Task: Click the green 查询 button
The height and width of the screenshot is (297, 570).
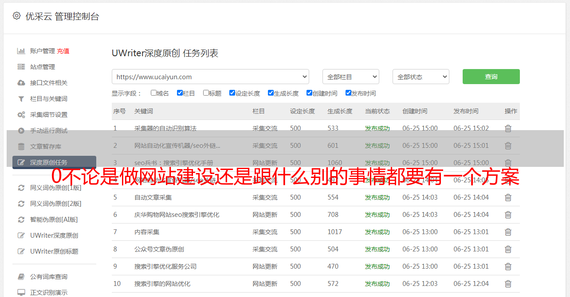Action: pyautogui.click(x=491, y=77)
